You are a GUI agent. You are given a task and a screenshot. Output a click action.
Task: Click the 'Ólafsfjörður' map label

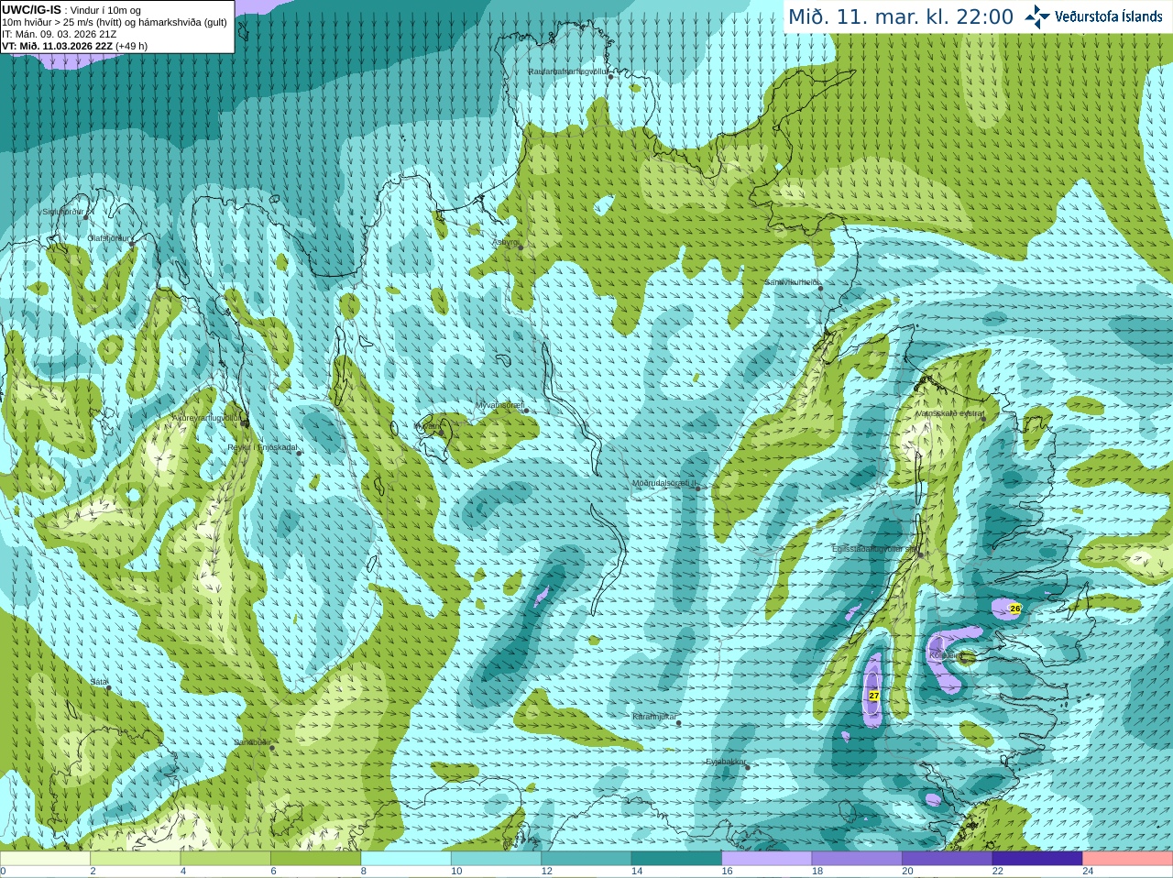109,238
